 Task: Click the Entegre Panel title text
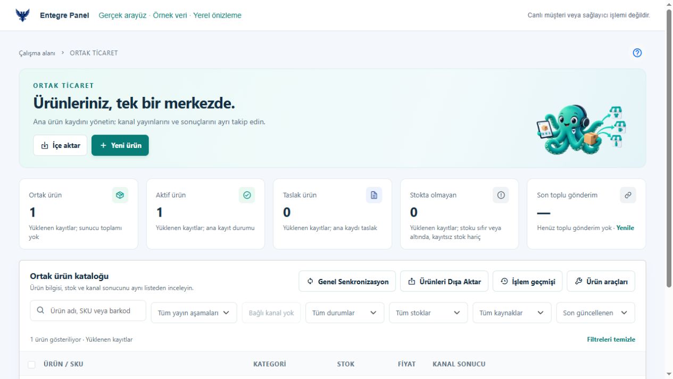tap(64, 15)
